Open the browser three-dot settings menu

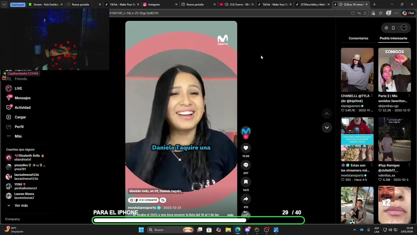click(396, 13)
